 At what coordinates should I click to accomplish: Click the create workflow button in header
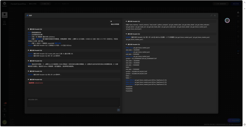(x=46, y=4)
